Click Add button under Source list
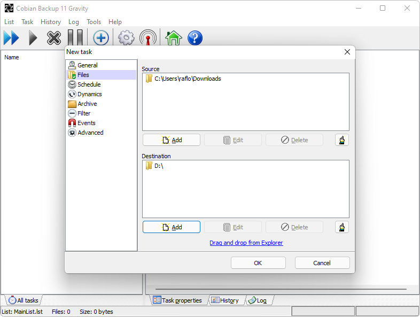The height and width of the screenshot is (317, 420). pos(172,140)
